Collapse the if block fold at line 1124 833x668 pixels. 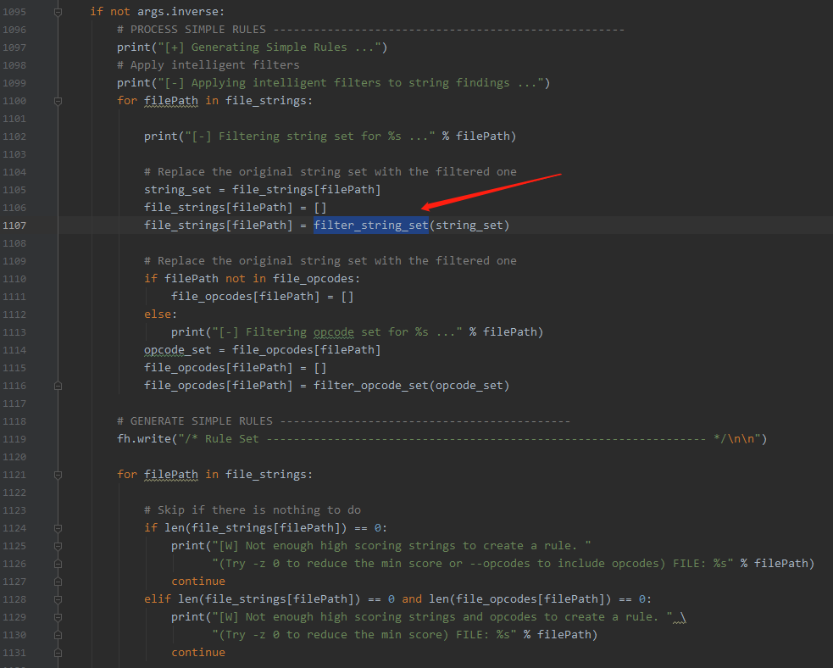(58, 528)
